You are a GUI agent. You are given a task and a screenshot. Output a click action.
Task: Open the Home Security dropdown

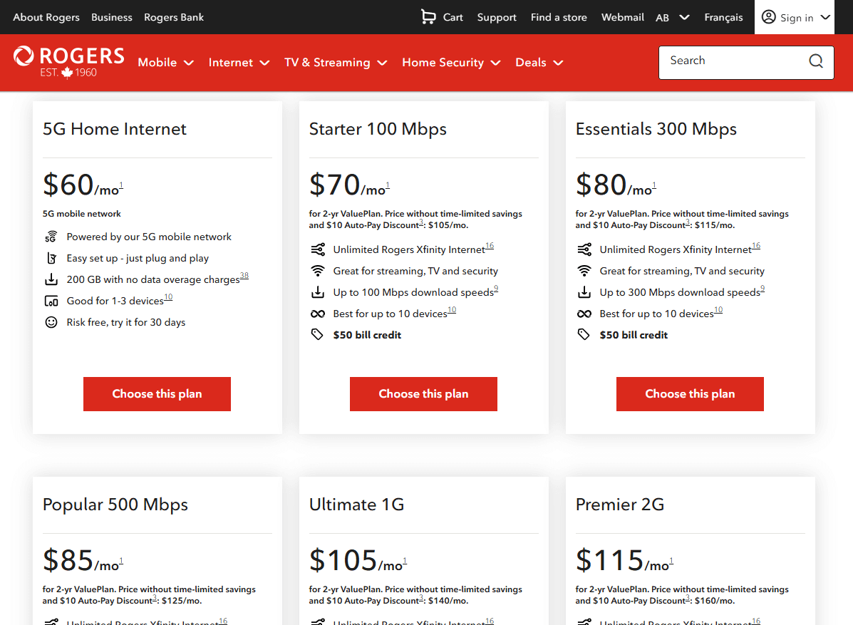click(451, 63)
